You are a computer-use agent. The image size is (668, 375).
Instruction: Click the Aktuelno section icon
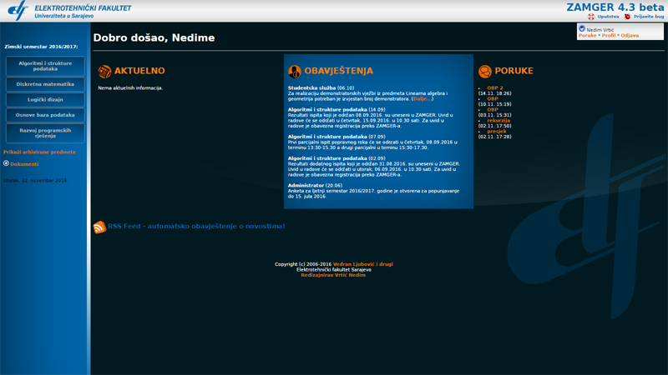pos(104,72)
